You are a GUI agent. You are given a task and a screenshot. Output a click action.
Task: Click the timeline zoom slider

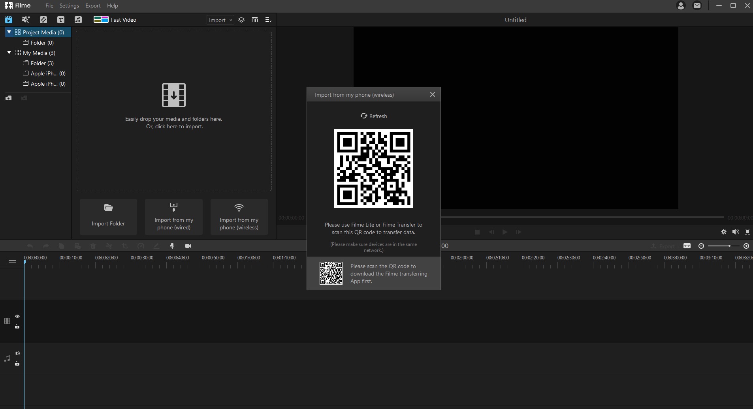(723, 246)
